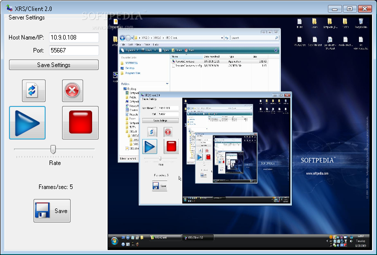The width and height of the screenshot is (377, 255).
Task: Select the TXT's folder on the remote desktop
Action: click(345, 23)
